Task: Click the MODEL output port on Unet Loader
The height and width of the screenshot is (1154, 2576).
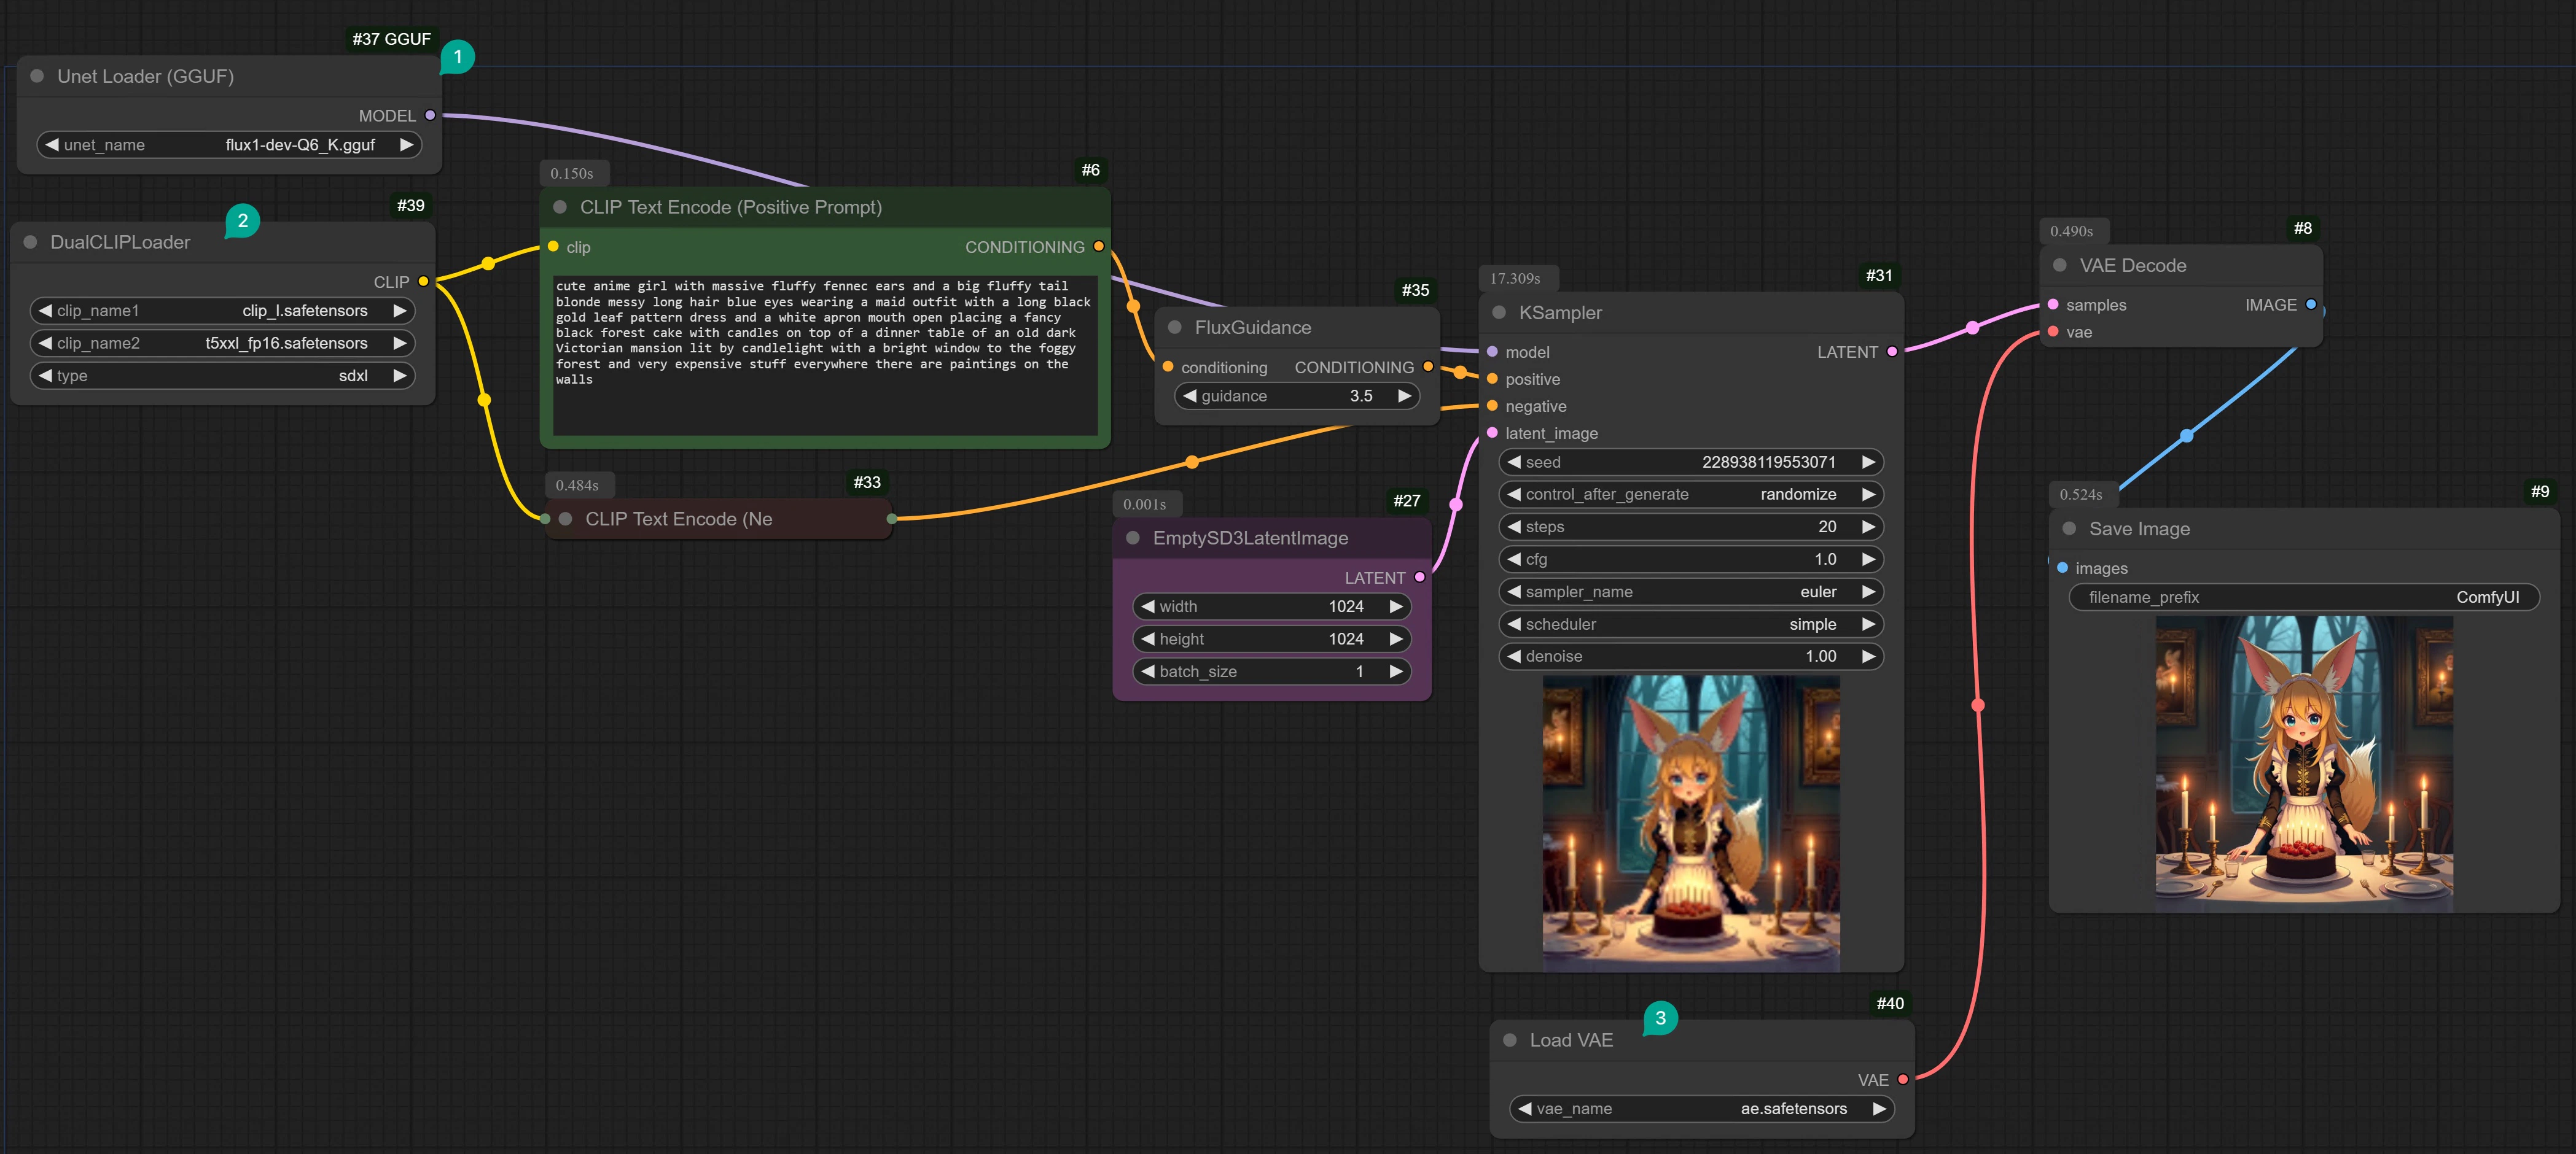Action: (x=430, y=115)
